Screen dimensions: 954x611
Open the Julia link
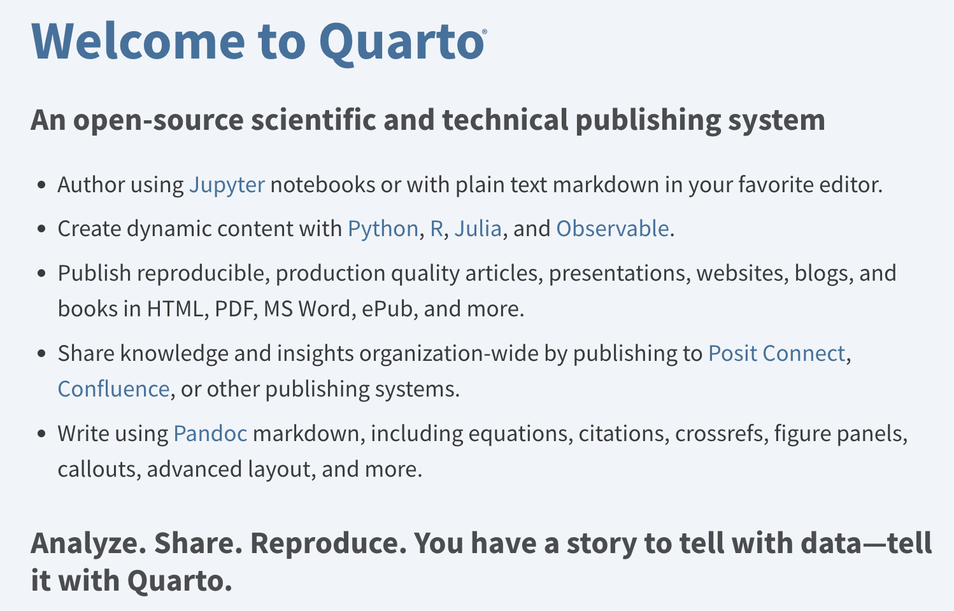[478, 228]
